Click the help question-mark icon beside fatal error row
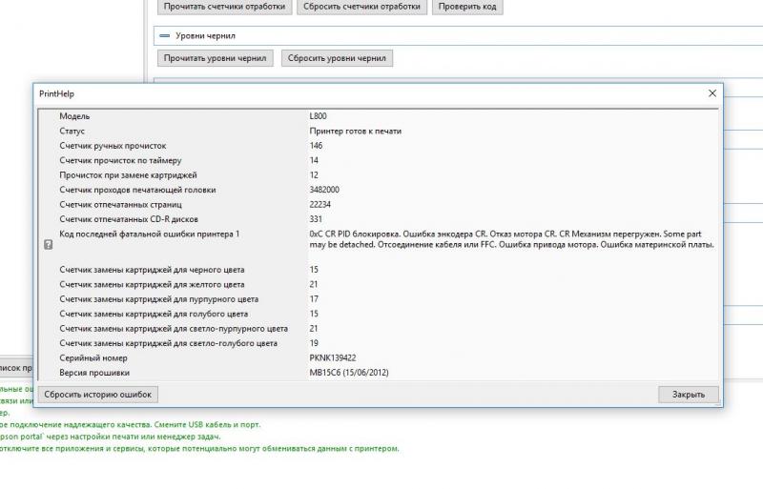This screenshot has width=763, height=489. click(x=49, y=244)
